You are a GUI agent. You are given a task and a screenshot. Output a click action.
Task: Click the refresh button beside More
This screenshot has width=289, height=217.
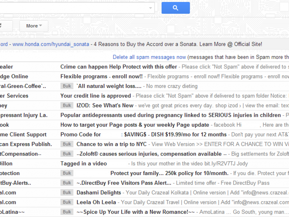5,26
